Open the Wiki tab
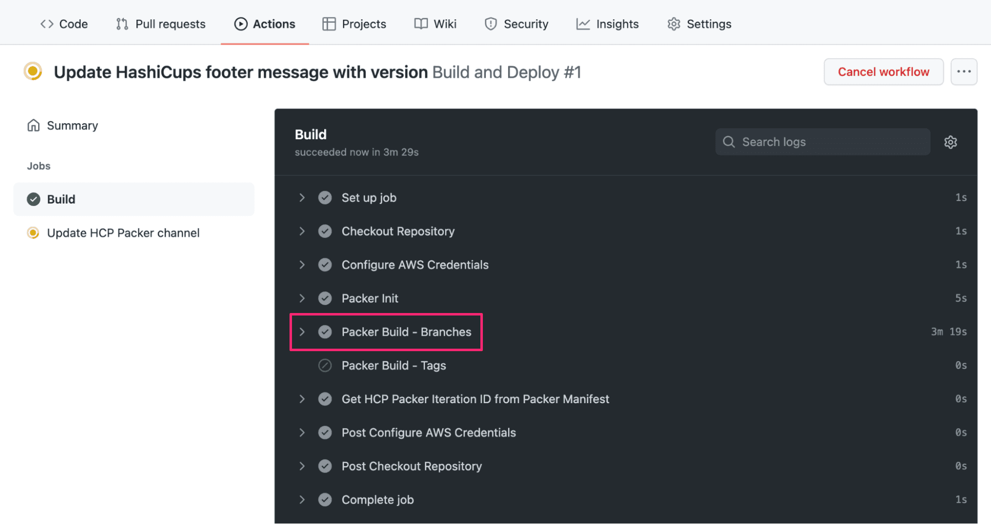The width and height of the screenshot is (991, 524). click(435, 24)
